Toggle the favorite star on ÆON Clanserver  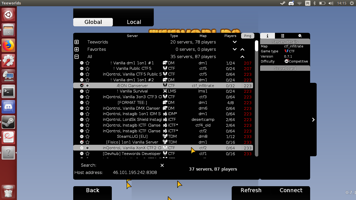pyautogui.click(x=88, y=85)
